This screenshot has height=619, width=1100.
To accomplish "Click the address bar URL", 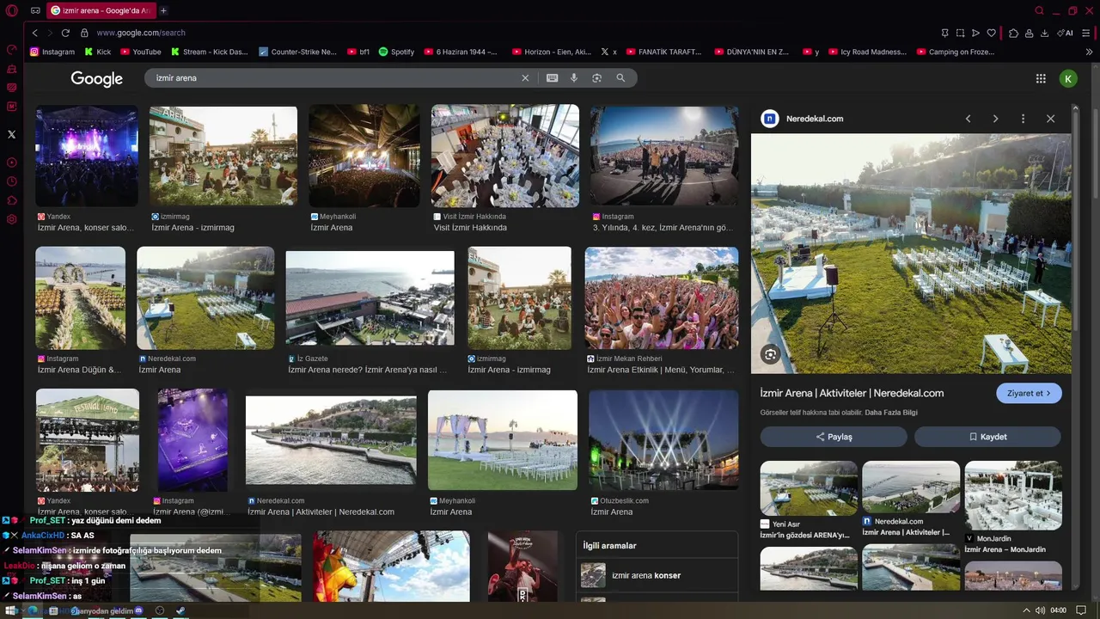I will [141, 33].
